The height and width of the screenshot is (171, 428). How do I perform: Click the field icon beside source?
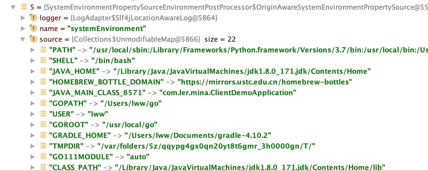point(33,39)
